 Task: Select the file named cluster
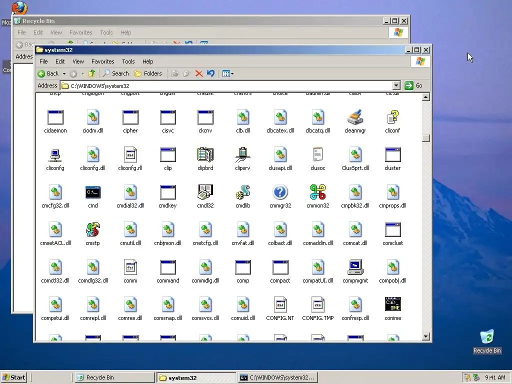coord(392,158)
